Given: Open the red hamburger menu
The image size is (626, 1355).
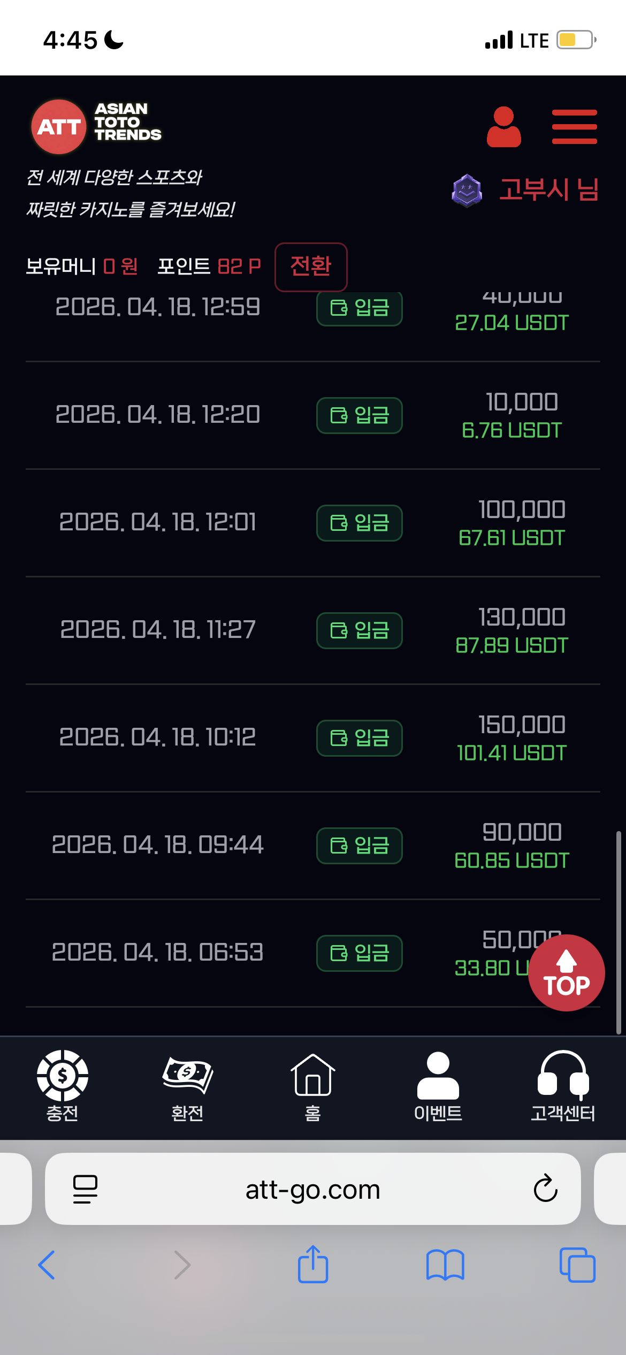Looking at the screenshot, I should [574, 127].
